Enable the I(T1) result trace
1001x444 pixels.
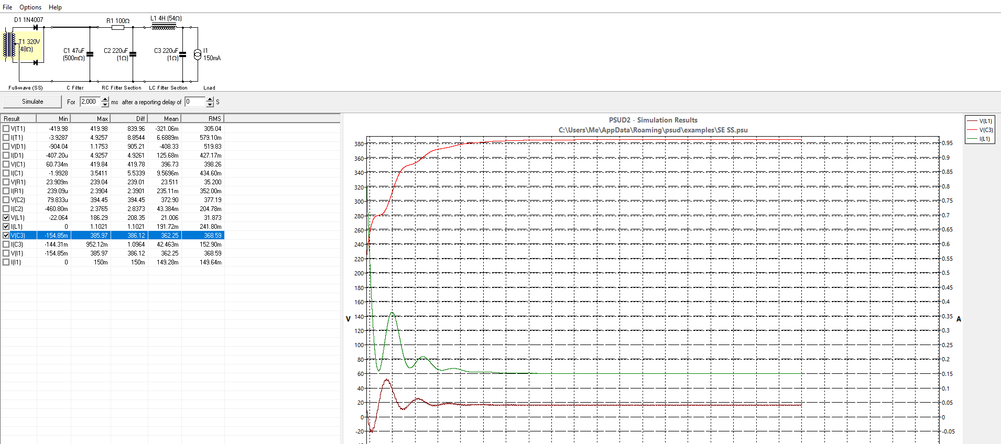pyautogui.click(x=6, y=137)
